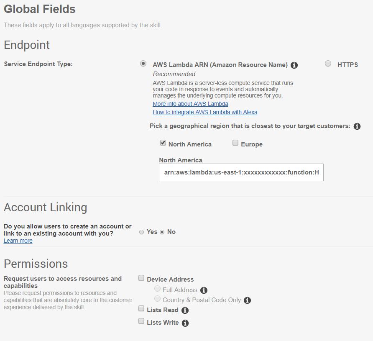
Task: Click info icon beside Full Address
Action: 204,290
